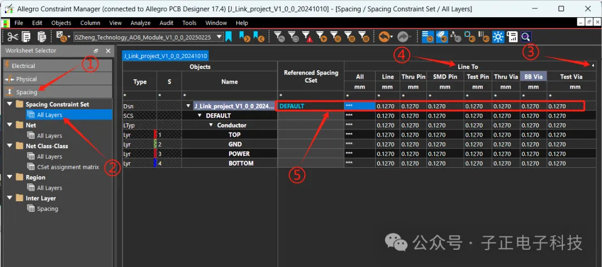The width and height of the screenshot is (602, 267).
Task: Switch to the Electrical worksheet section
Action: 57,66
